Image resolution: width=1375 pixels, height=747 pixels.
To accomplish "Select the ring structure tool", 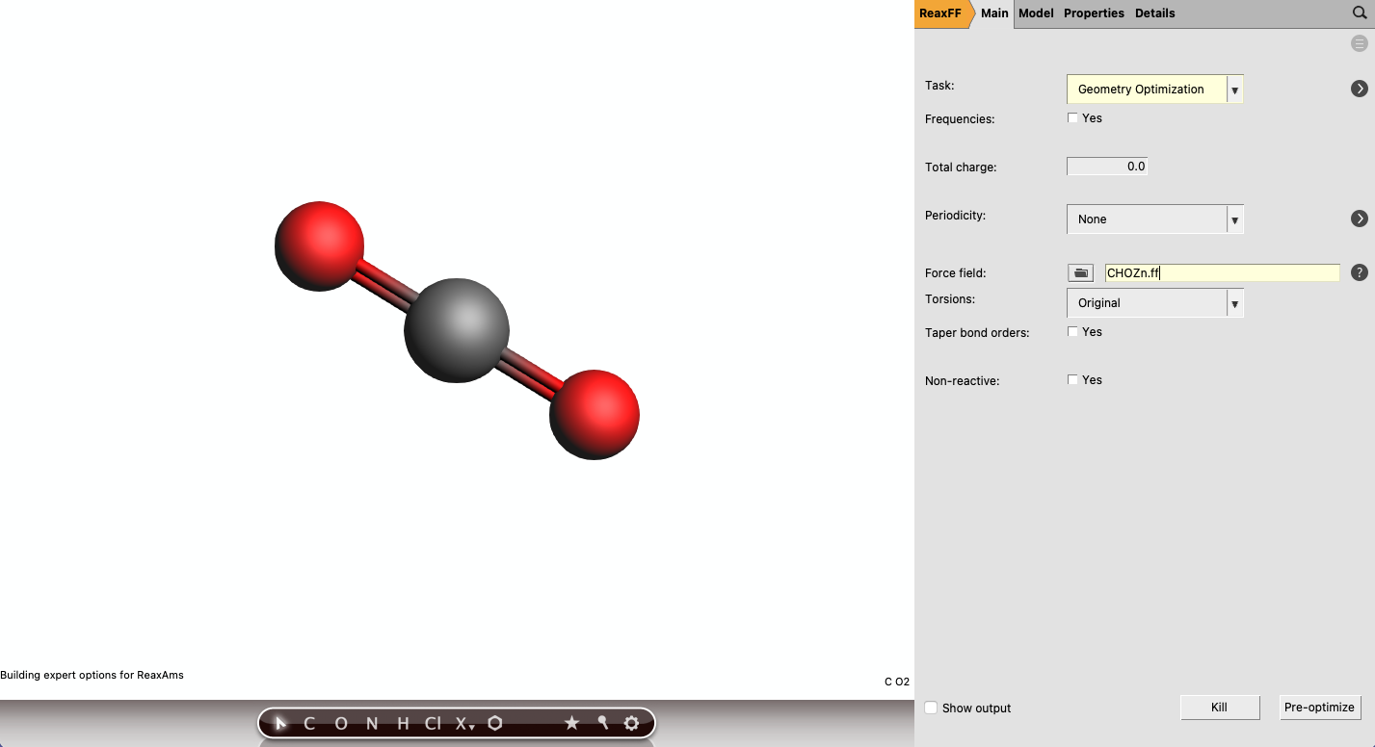I will click(494, 723).
